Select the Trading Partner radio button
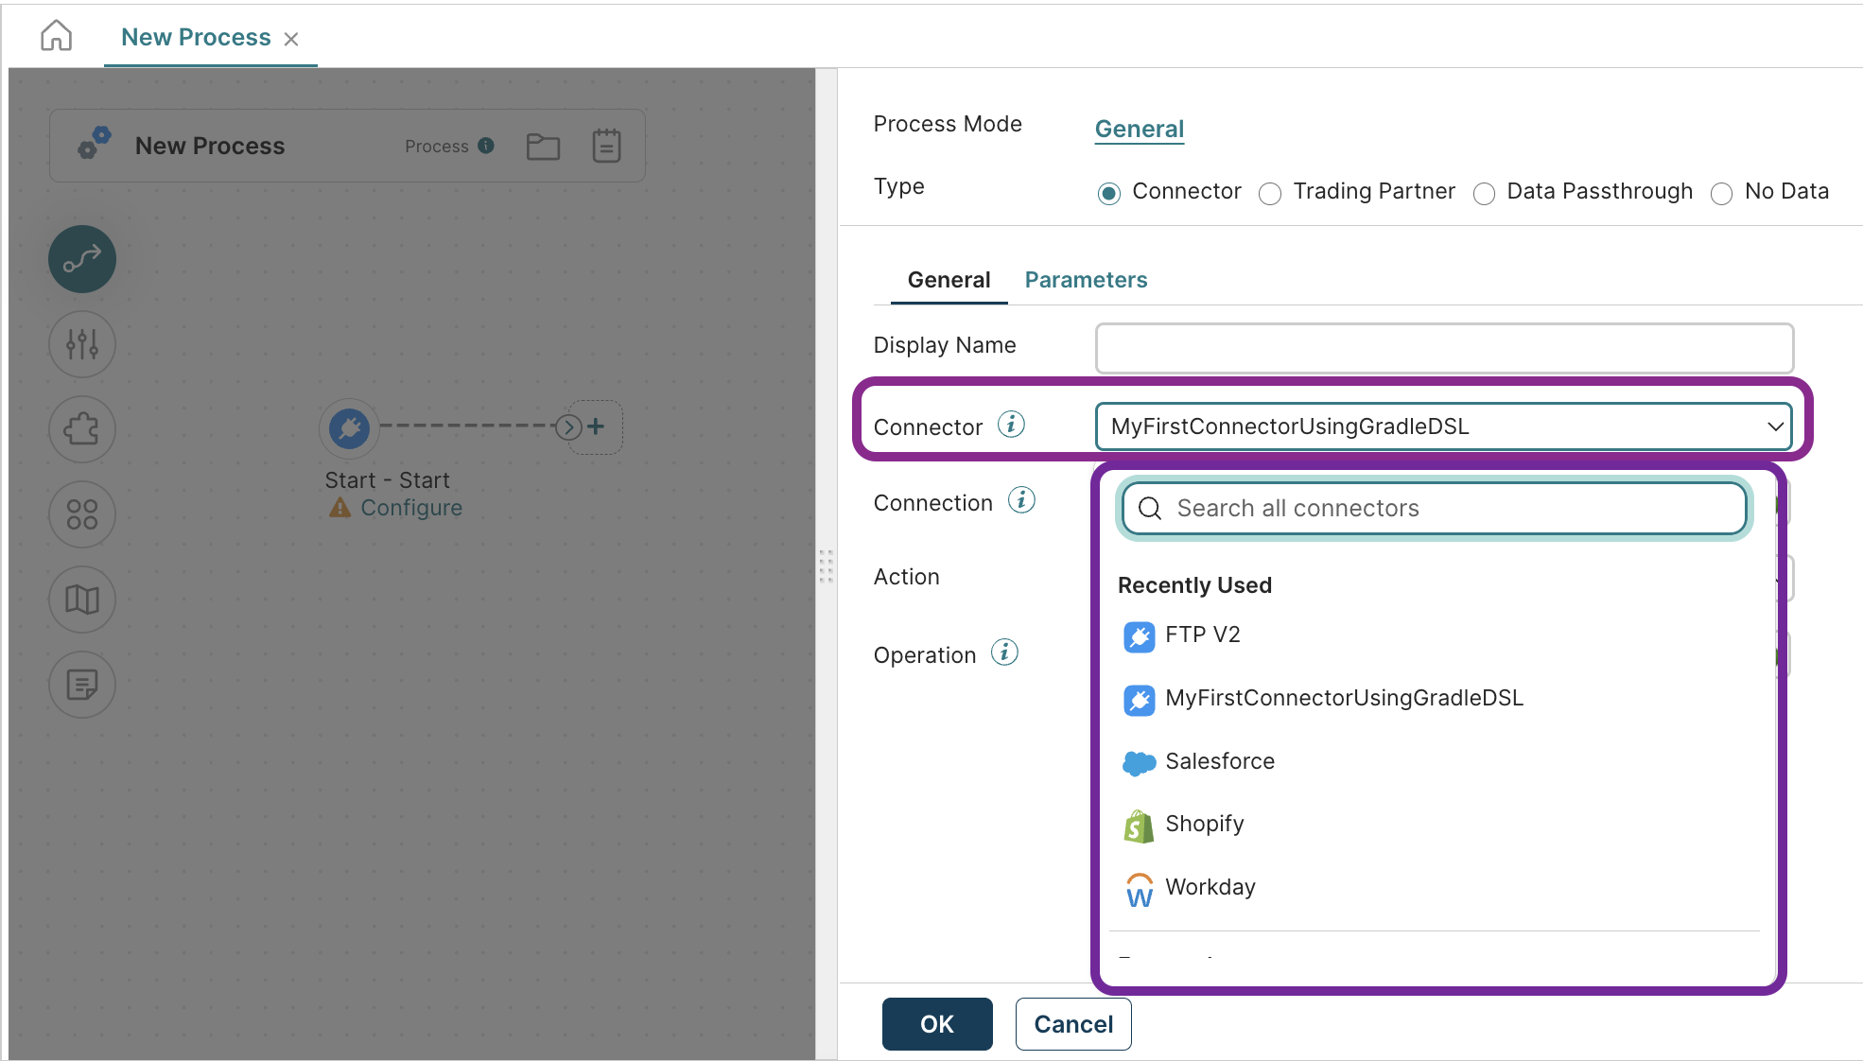The image size is (1863, 1061). [x=1270, y=194]
